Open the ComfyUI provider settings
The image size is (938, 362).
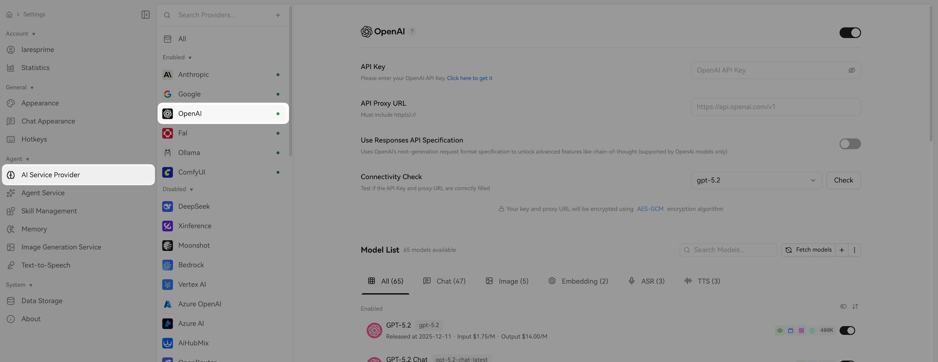point(223,172)
